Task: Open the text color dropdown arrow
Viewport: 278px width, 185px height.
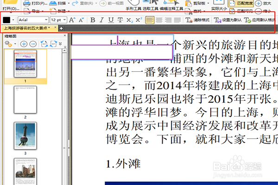Action: pos(13,20)
